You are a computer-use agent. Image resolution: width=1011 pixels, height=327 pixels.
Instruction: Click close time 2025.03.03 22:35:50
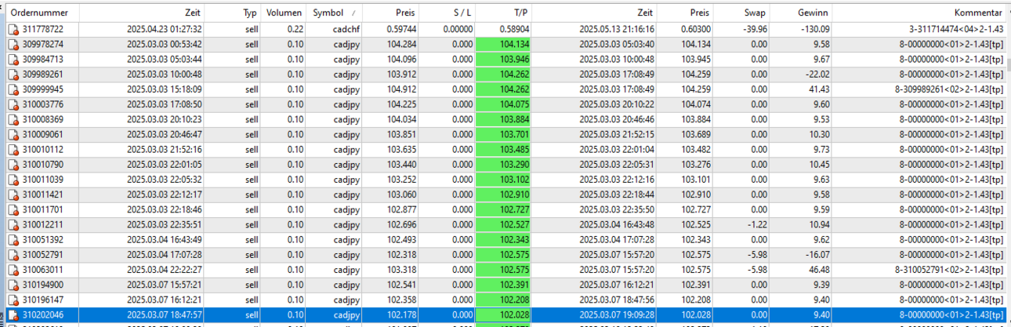(x=616, y=209)
